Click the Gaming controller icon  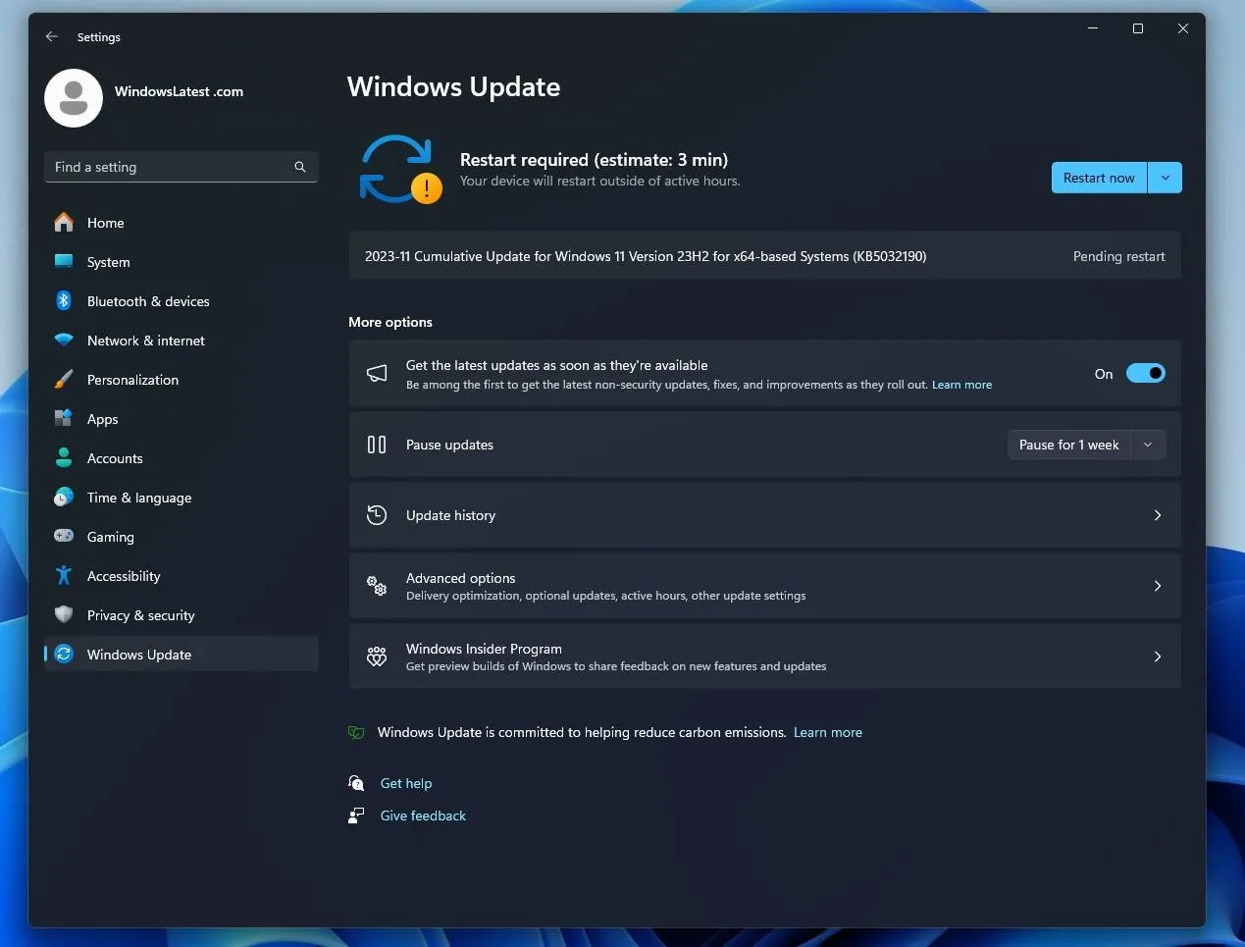[x=64, y=536]
